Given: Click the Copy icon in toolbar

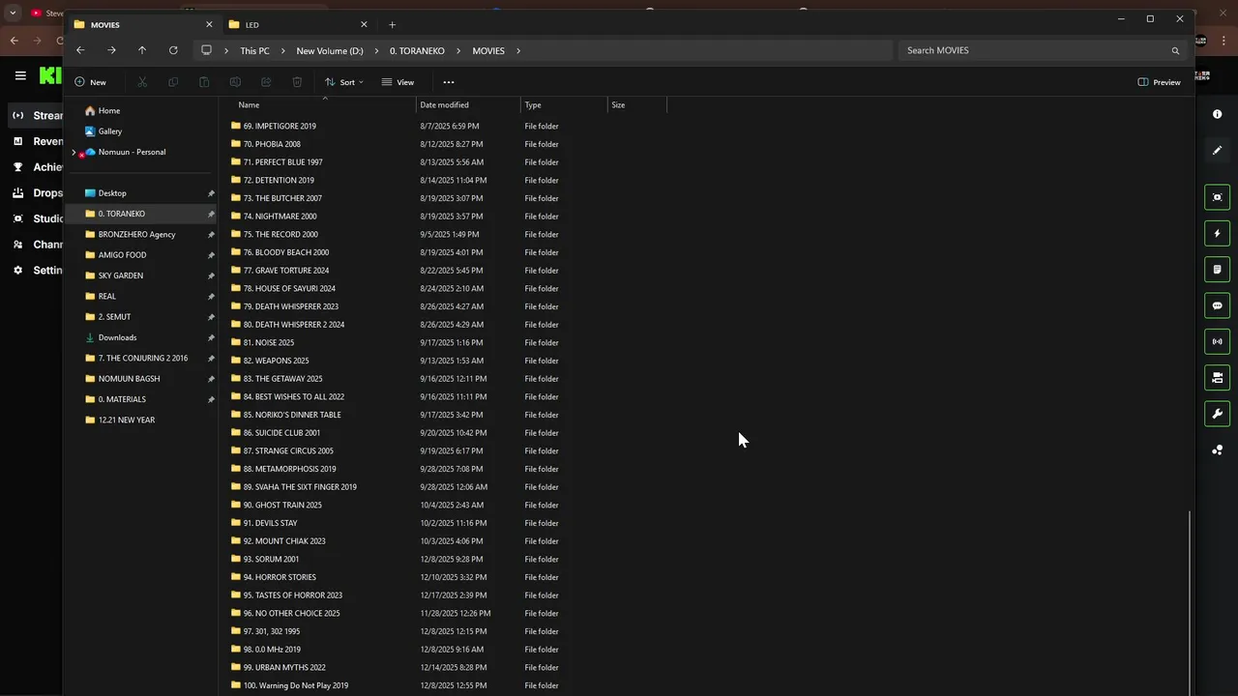Looking at the screenshot, I should (x=173, y=82).
